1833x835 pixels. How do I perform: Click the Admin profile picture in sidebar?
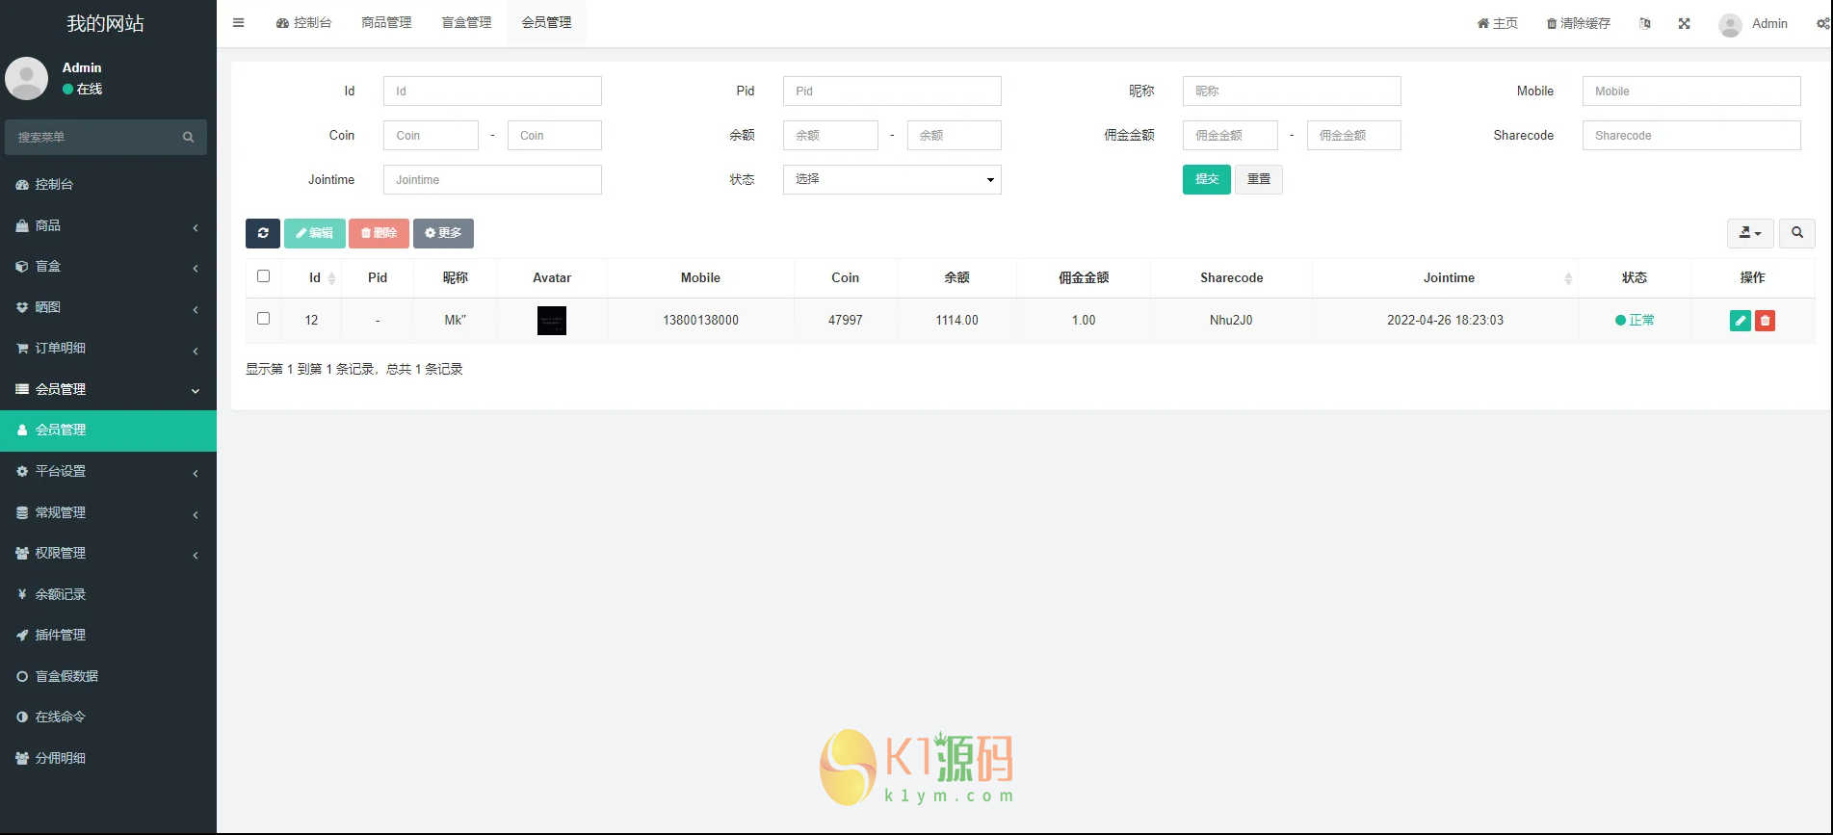point(27,78)
